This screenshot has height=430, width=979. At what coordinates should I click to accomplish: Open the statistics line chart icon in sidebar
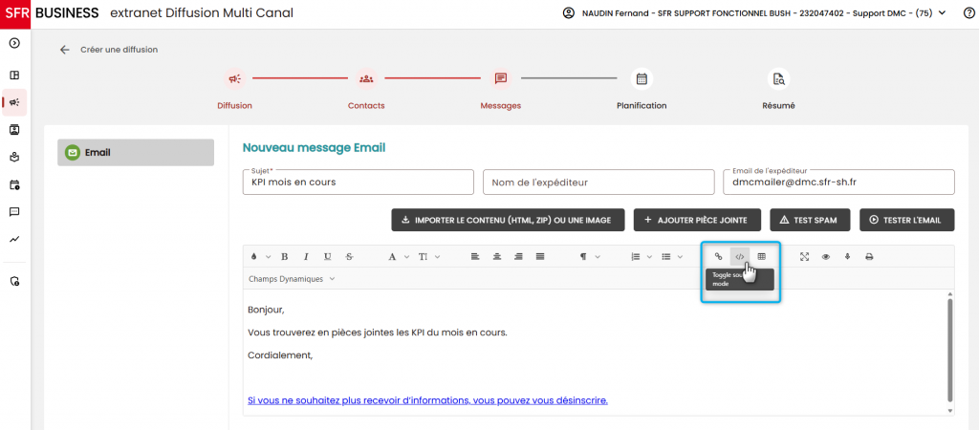click(x=14, y=239)
